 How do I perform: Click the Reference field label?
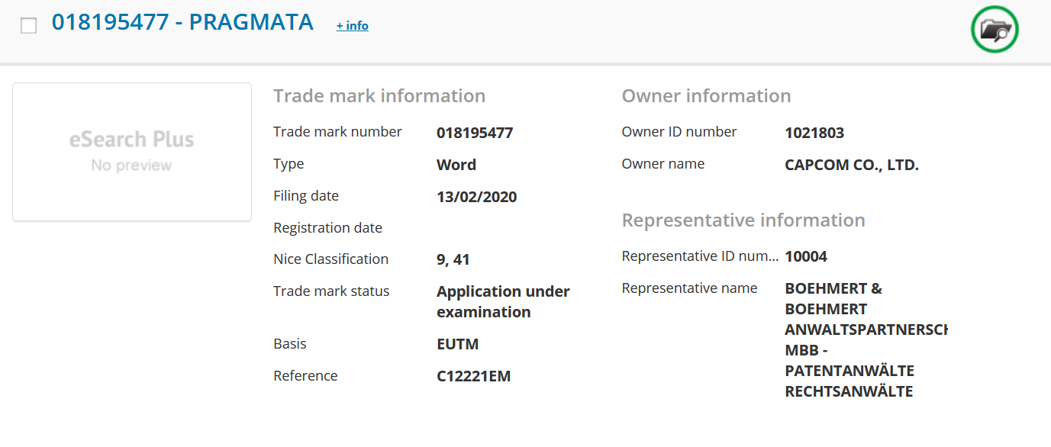[x=305, y=376]
